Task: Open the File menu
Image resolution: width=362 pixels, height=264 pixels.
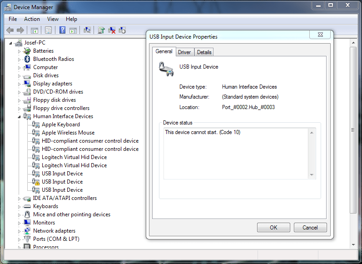Action: 13,19
